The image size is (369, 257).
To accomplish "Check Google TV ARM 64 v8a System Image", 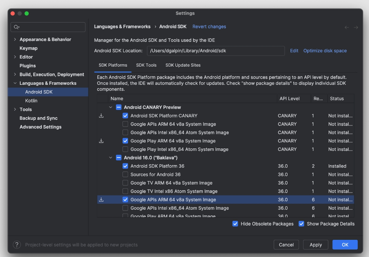I will pyautogui.click(x=125, y=183).
